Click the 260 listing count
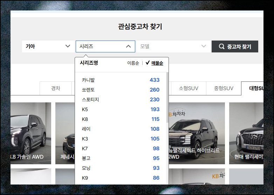This screenshot has height=195, width=274. [155, 90]
